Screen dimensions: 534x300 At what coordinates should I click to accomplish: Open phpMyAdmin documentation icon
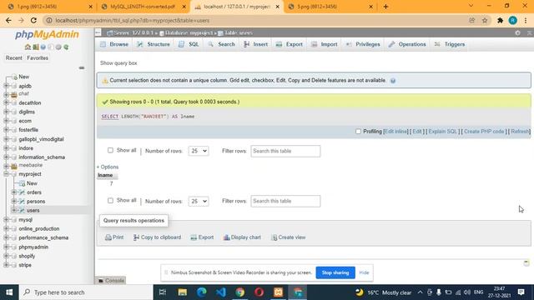pyautogui.click(x=43, y=47)
